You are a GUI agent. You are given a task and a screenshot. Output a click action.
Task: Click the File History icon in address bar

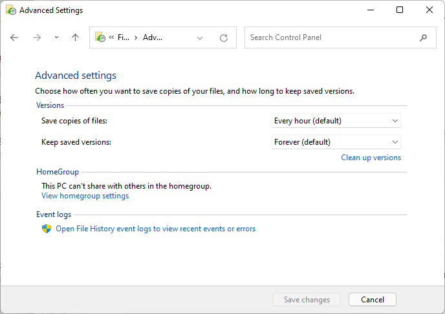100,37
